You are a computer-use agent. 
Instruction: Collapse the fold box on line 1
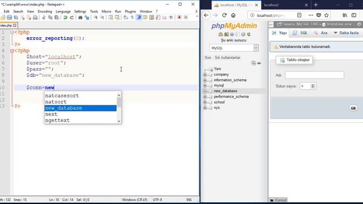pyautogui.click(x=12, y=32)
